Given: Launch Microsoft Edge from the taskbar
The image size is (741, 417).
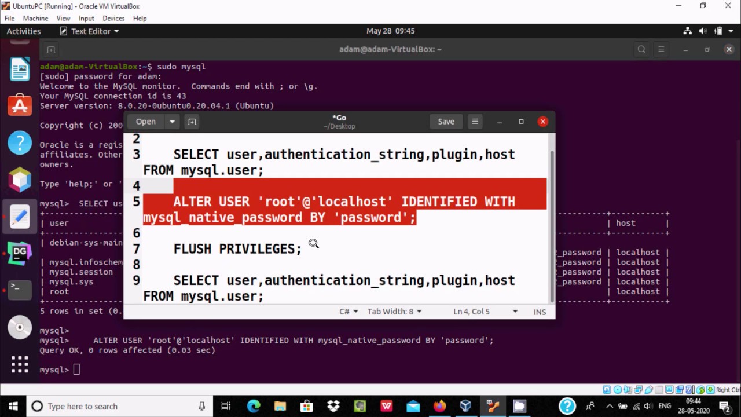Looking at the screenshot, I should coord(254,406).
